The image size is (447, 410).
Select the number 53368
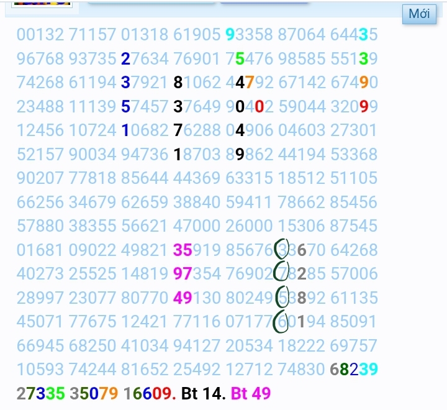(x=354, y=154)
